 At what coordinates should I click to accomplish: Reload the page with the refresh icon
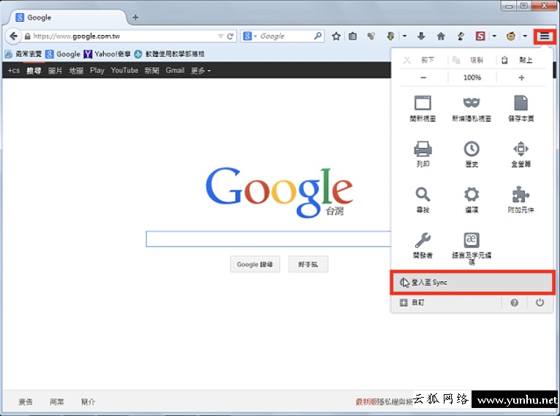[x=230, y=36]
